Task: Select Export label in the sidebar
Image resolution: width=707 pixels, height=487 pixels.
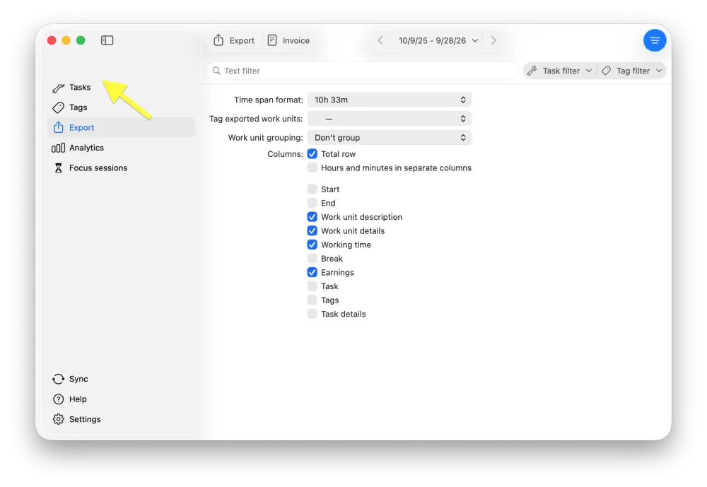Action: 81,128
